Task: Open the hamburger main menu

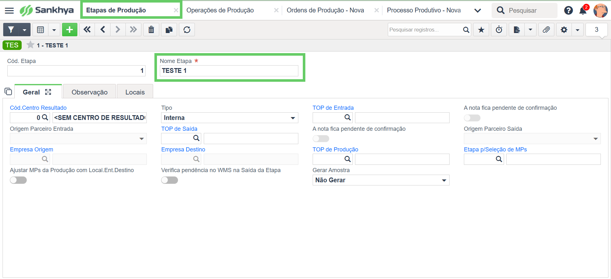Action: [10, 10]
